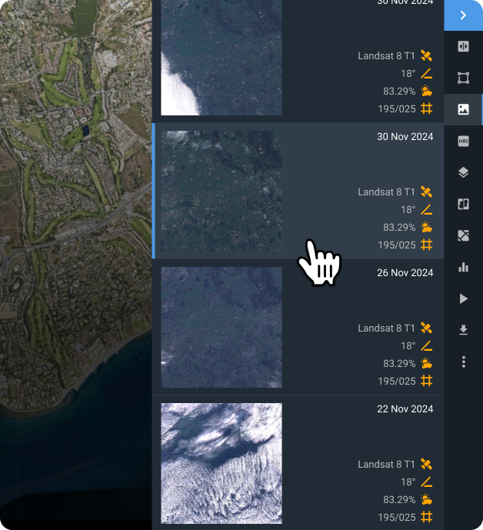Click the sun angle icon in 26 Nov 2024 card
The image size is (483, 530).
coord(427,346)
